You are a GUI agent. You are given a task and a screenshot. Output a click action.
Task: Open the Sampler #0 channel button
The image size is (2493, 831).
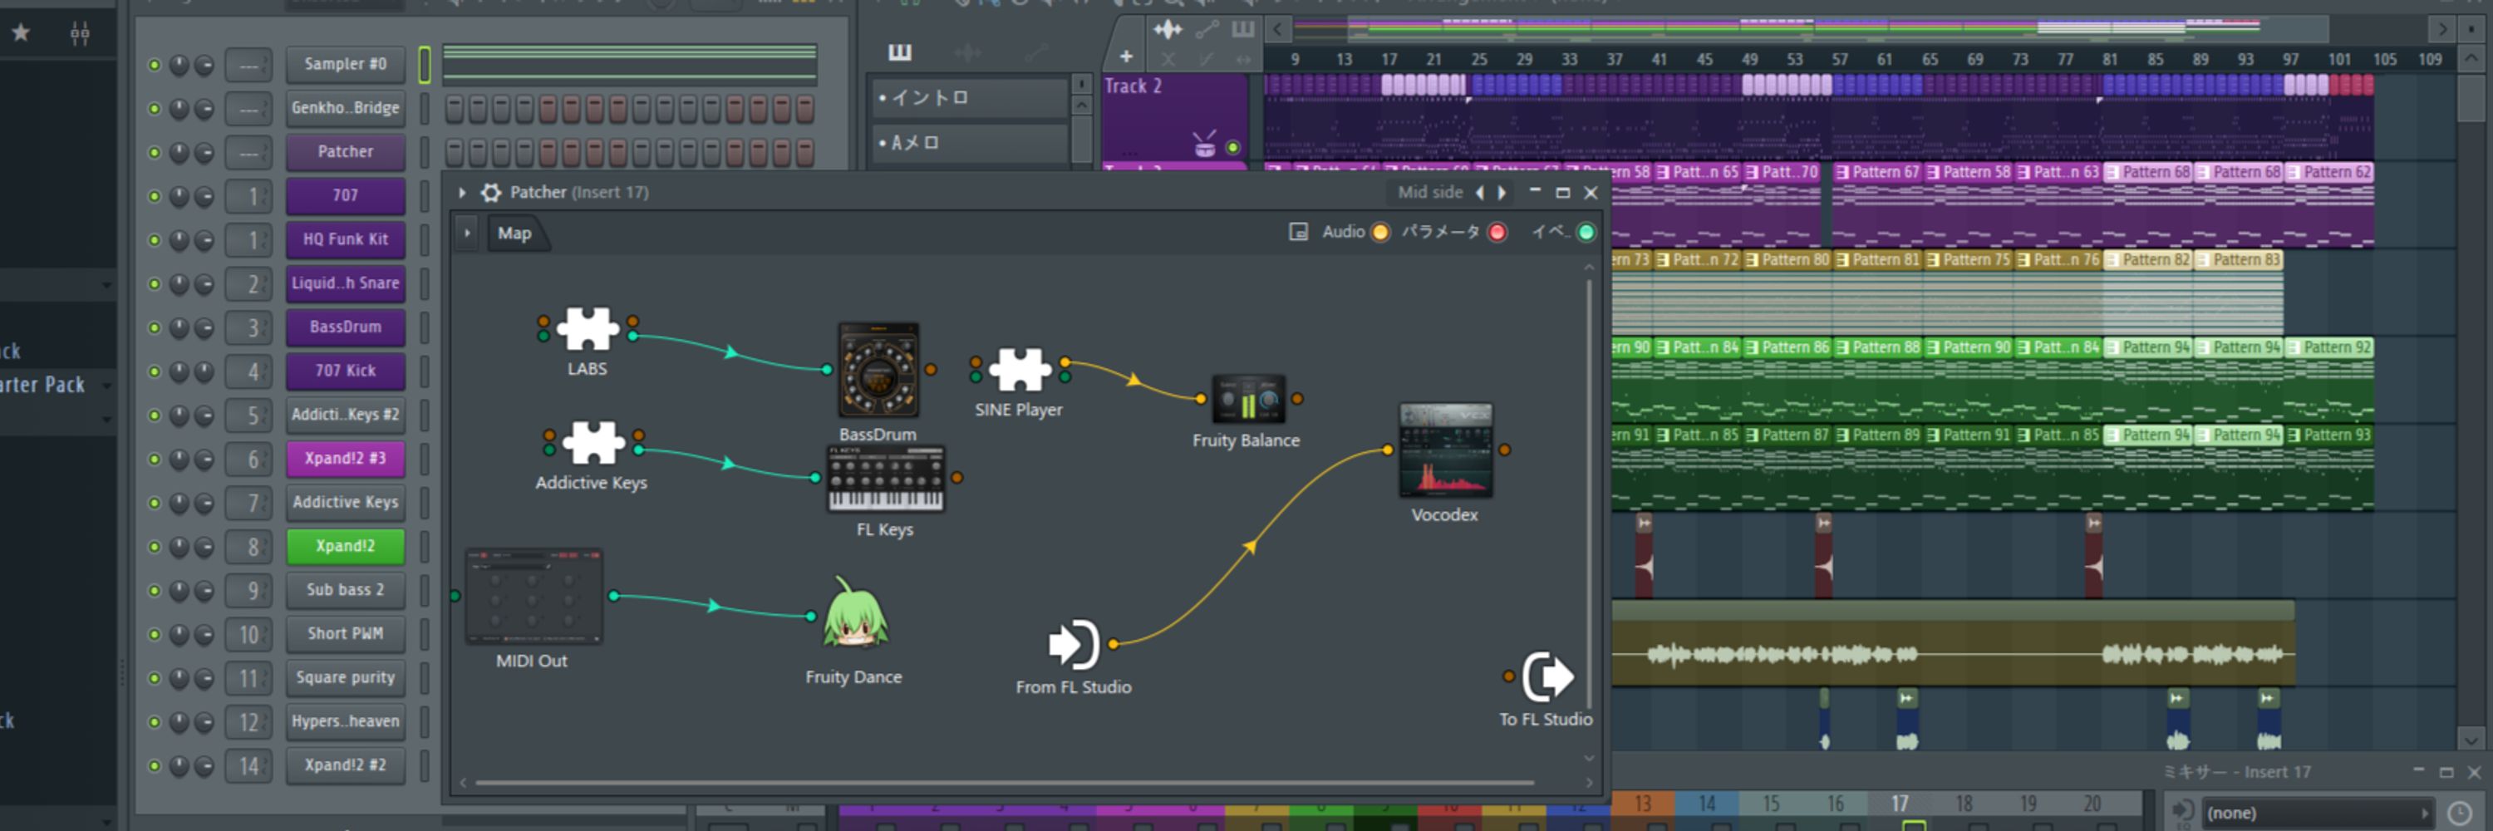coord(346,65)
